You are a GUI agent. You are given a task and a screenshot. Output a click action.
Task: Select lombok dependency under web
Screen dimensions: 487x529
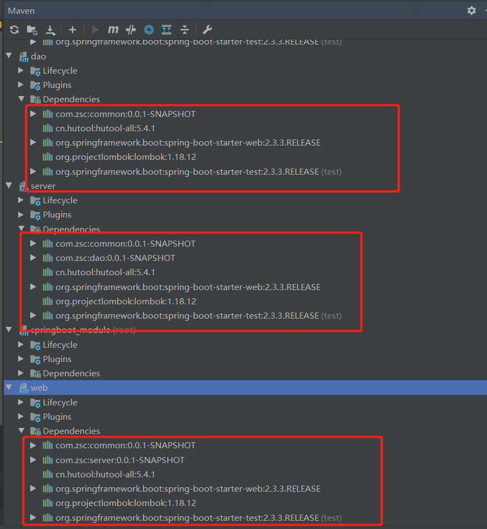coord(126,503)
